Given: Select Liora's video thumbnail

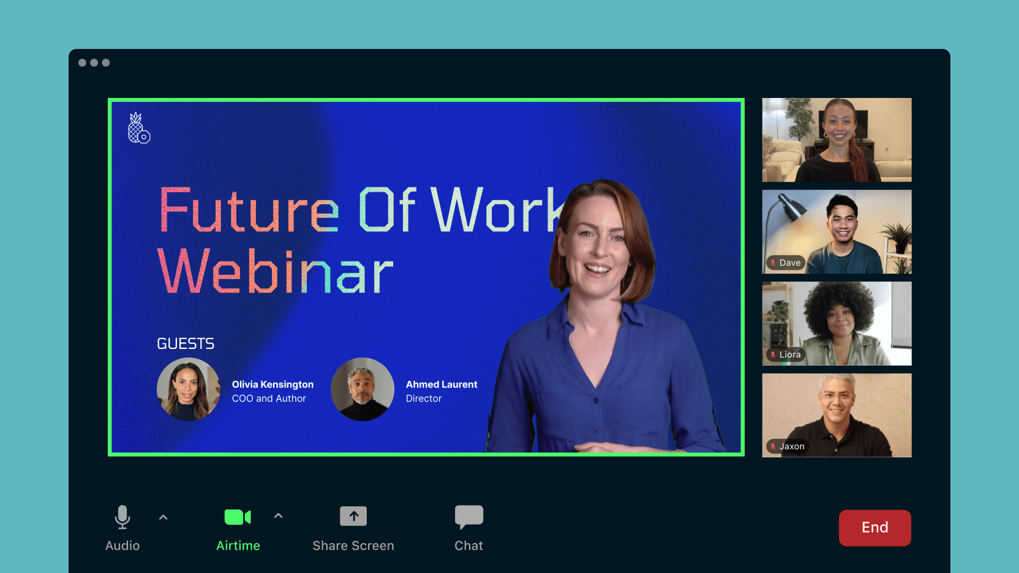Looking at the screenshot, I should [x=837, y=323].
